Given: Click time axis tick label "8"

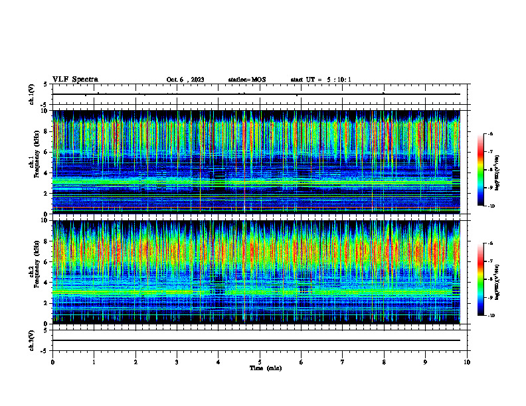Looking at the screenshot, I should click(x=384, y=362).
